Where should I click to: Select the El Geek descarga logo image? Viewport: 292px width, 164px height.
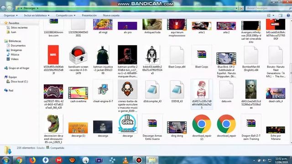tap(128, 126)
